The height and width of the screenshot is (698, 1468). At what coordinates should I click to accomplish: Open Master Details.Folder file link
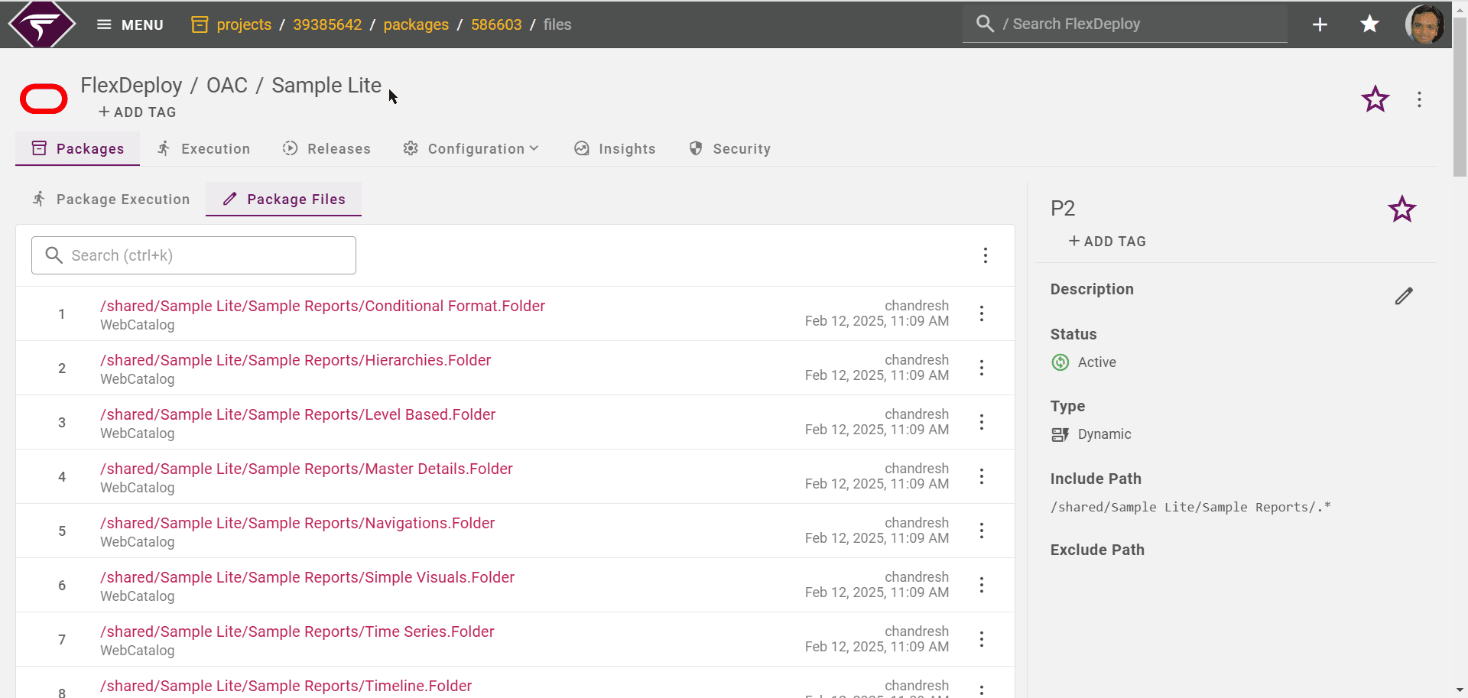307,469
